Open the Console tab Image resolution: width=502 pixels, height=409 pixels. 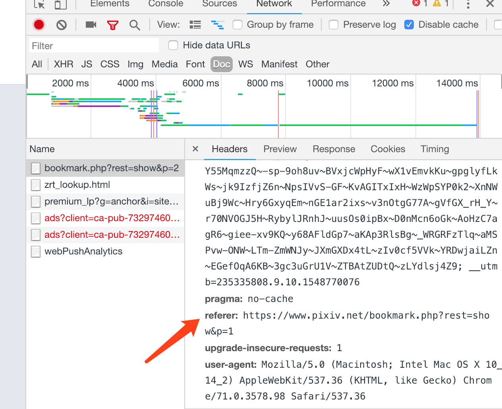click(x=166, y=4)
